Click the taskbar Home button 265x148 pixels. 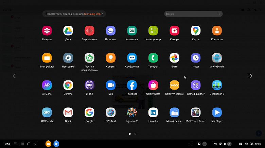pyautogui.click(x=29, y=144)
